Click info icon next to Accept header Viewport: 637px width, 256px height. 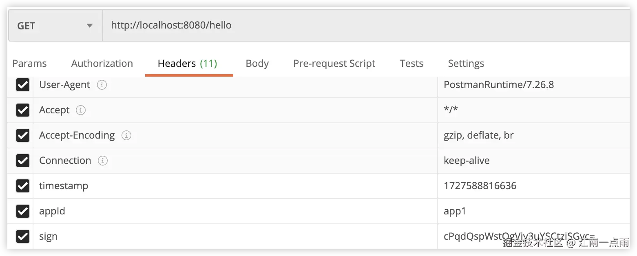(x=81, y=110)
